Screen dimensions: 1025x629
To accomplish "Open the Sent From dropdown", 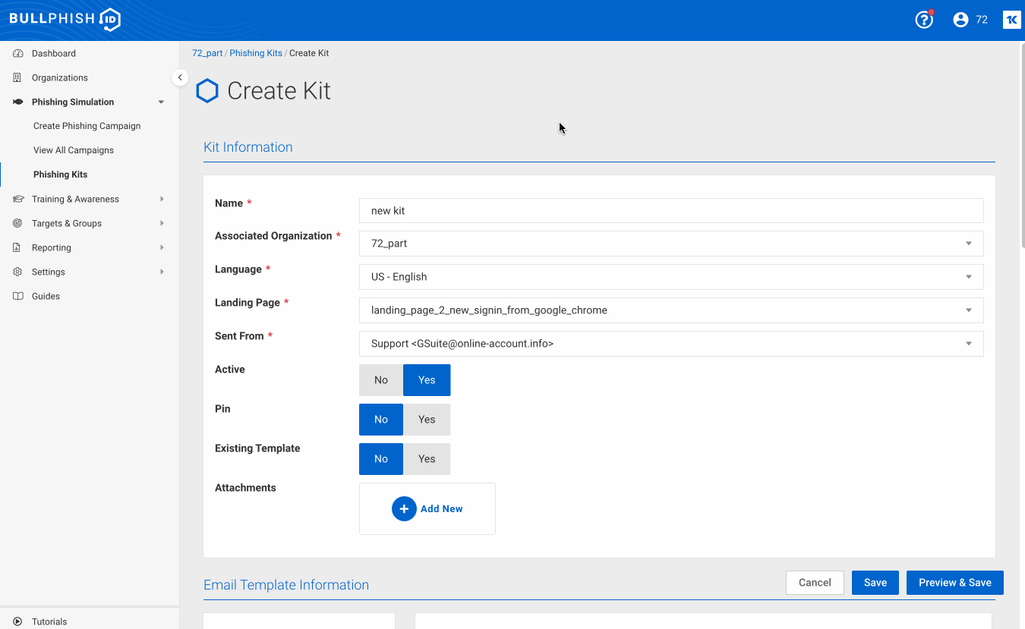I will 671,344.
